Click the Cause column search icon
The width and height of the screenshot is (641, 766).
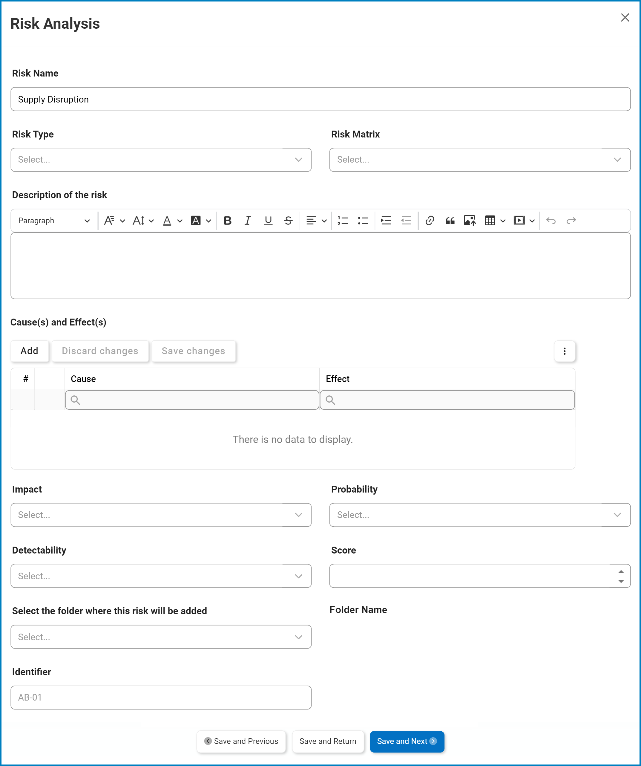pos(76,400)
